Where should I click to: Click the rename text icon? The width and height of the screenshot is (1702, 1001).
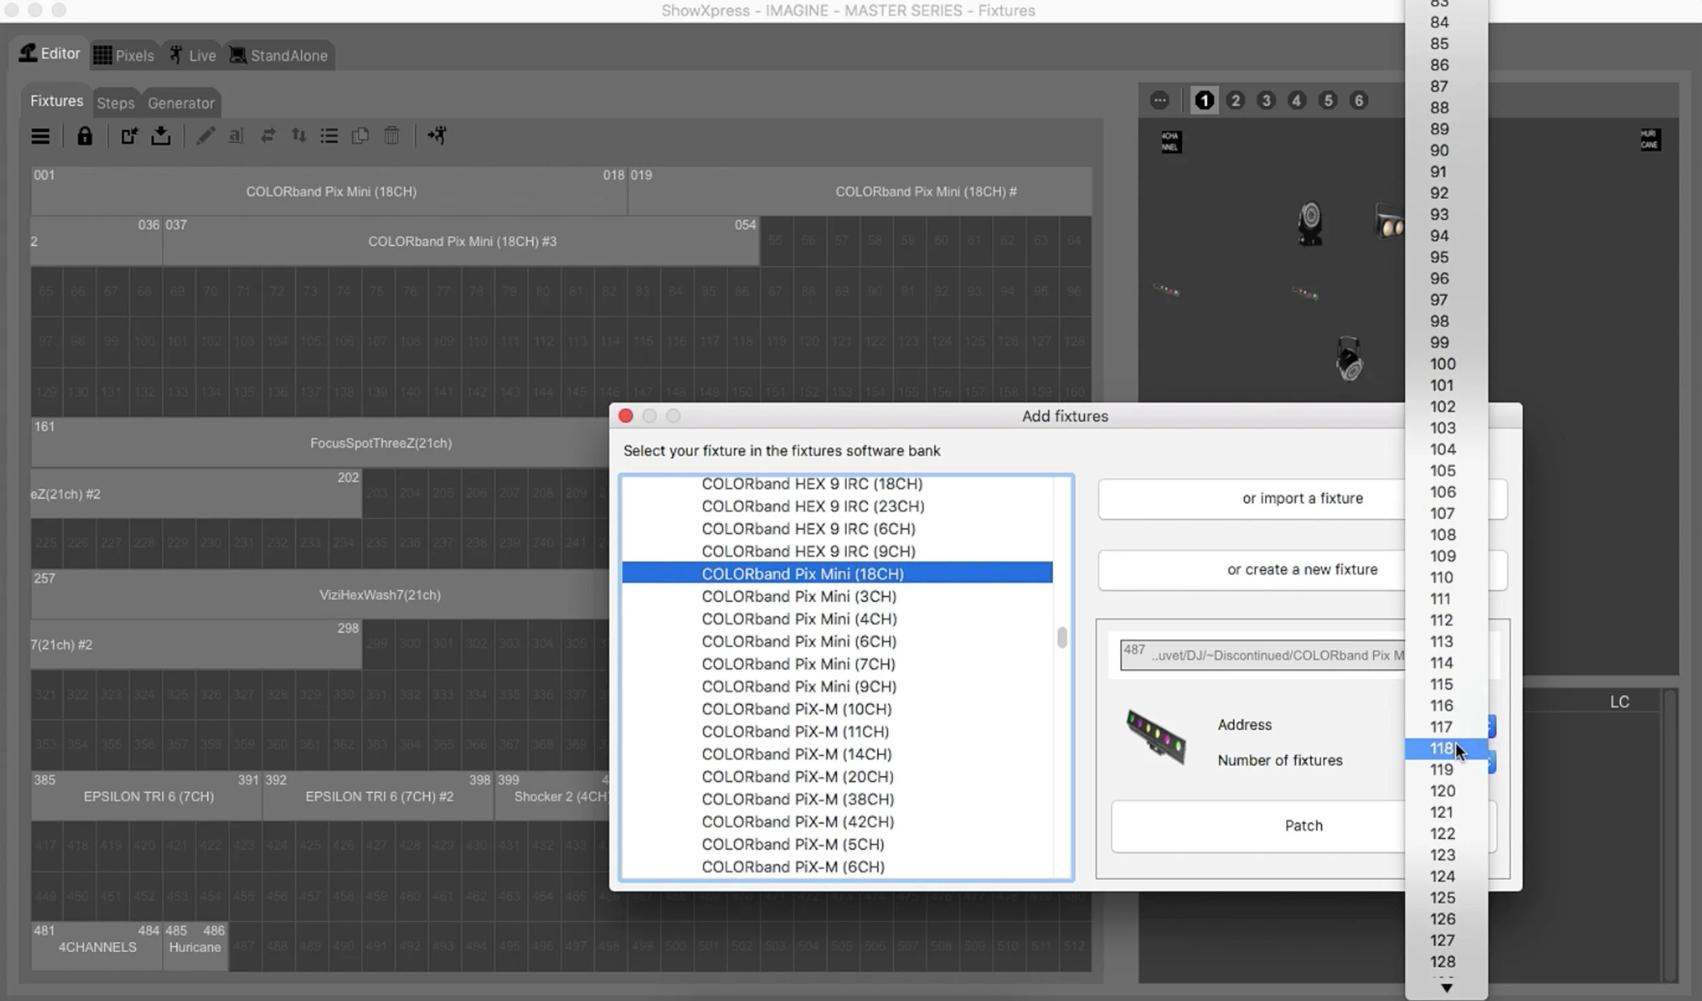click(x=236, y=136)
